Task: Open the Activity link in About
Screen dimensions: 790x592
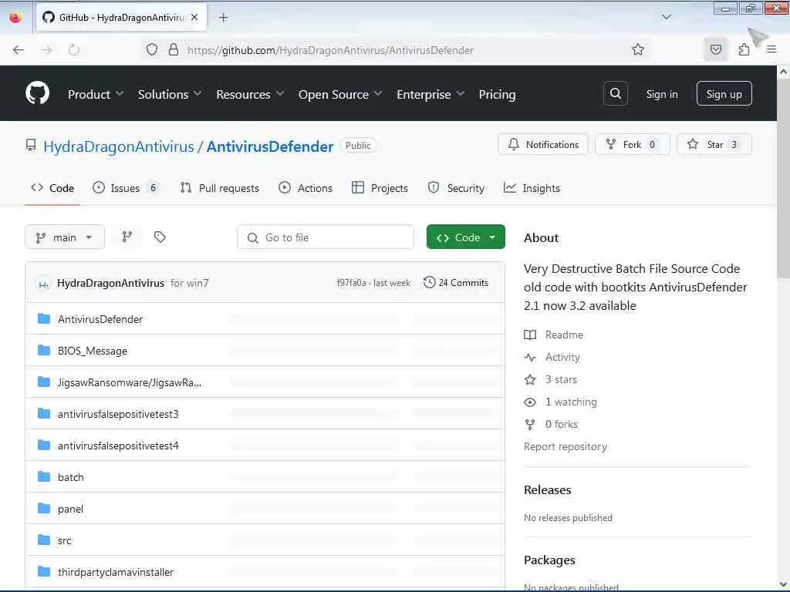Action: coord(552,358)
